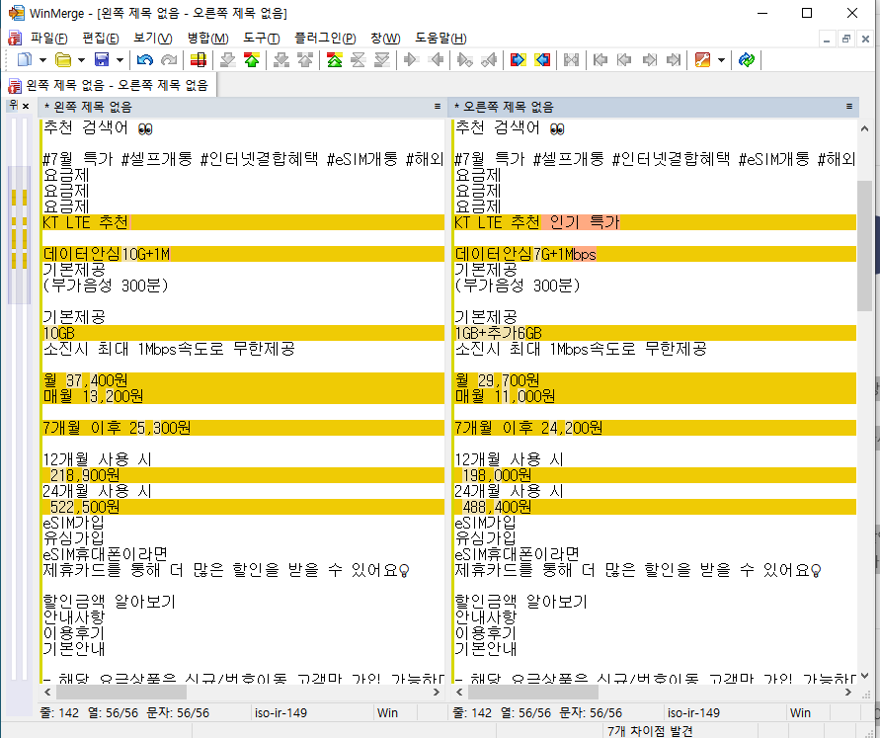Copy all differences to the left
880x738 pixels.
pos(542,59)
